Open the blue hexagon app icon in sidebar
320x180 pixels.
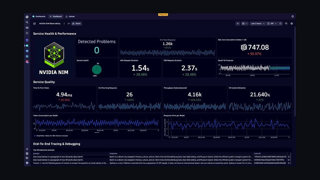[x=27, y=56]
